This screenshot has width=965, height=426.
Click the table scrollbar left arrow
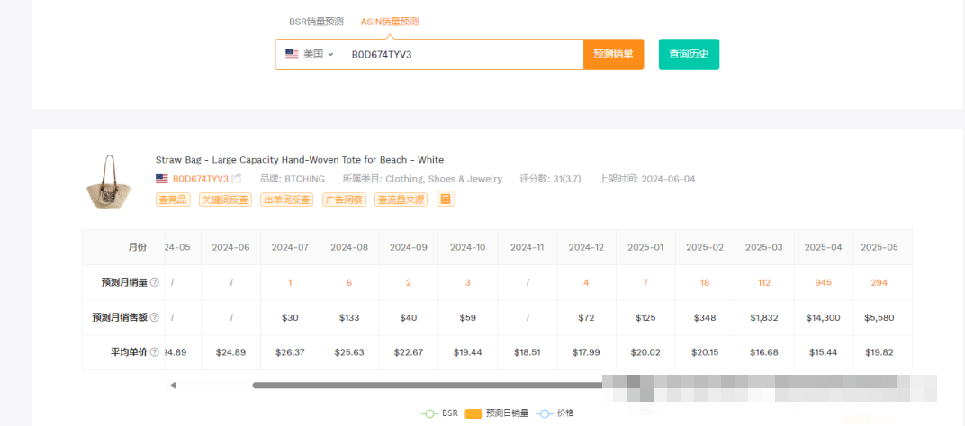tap(173, 386)
